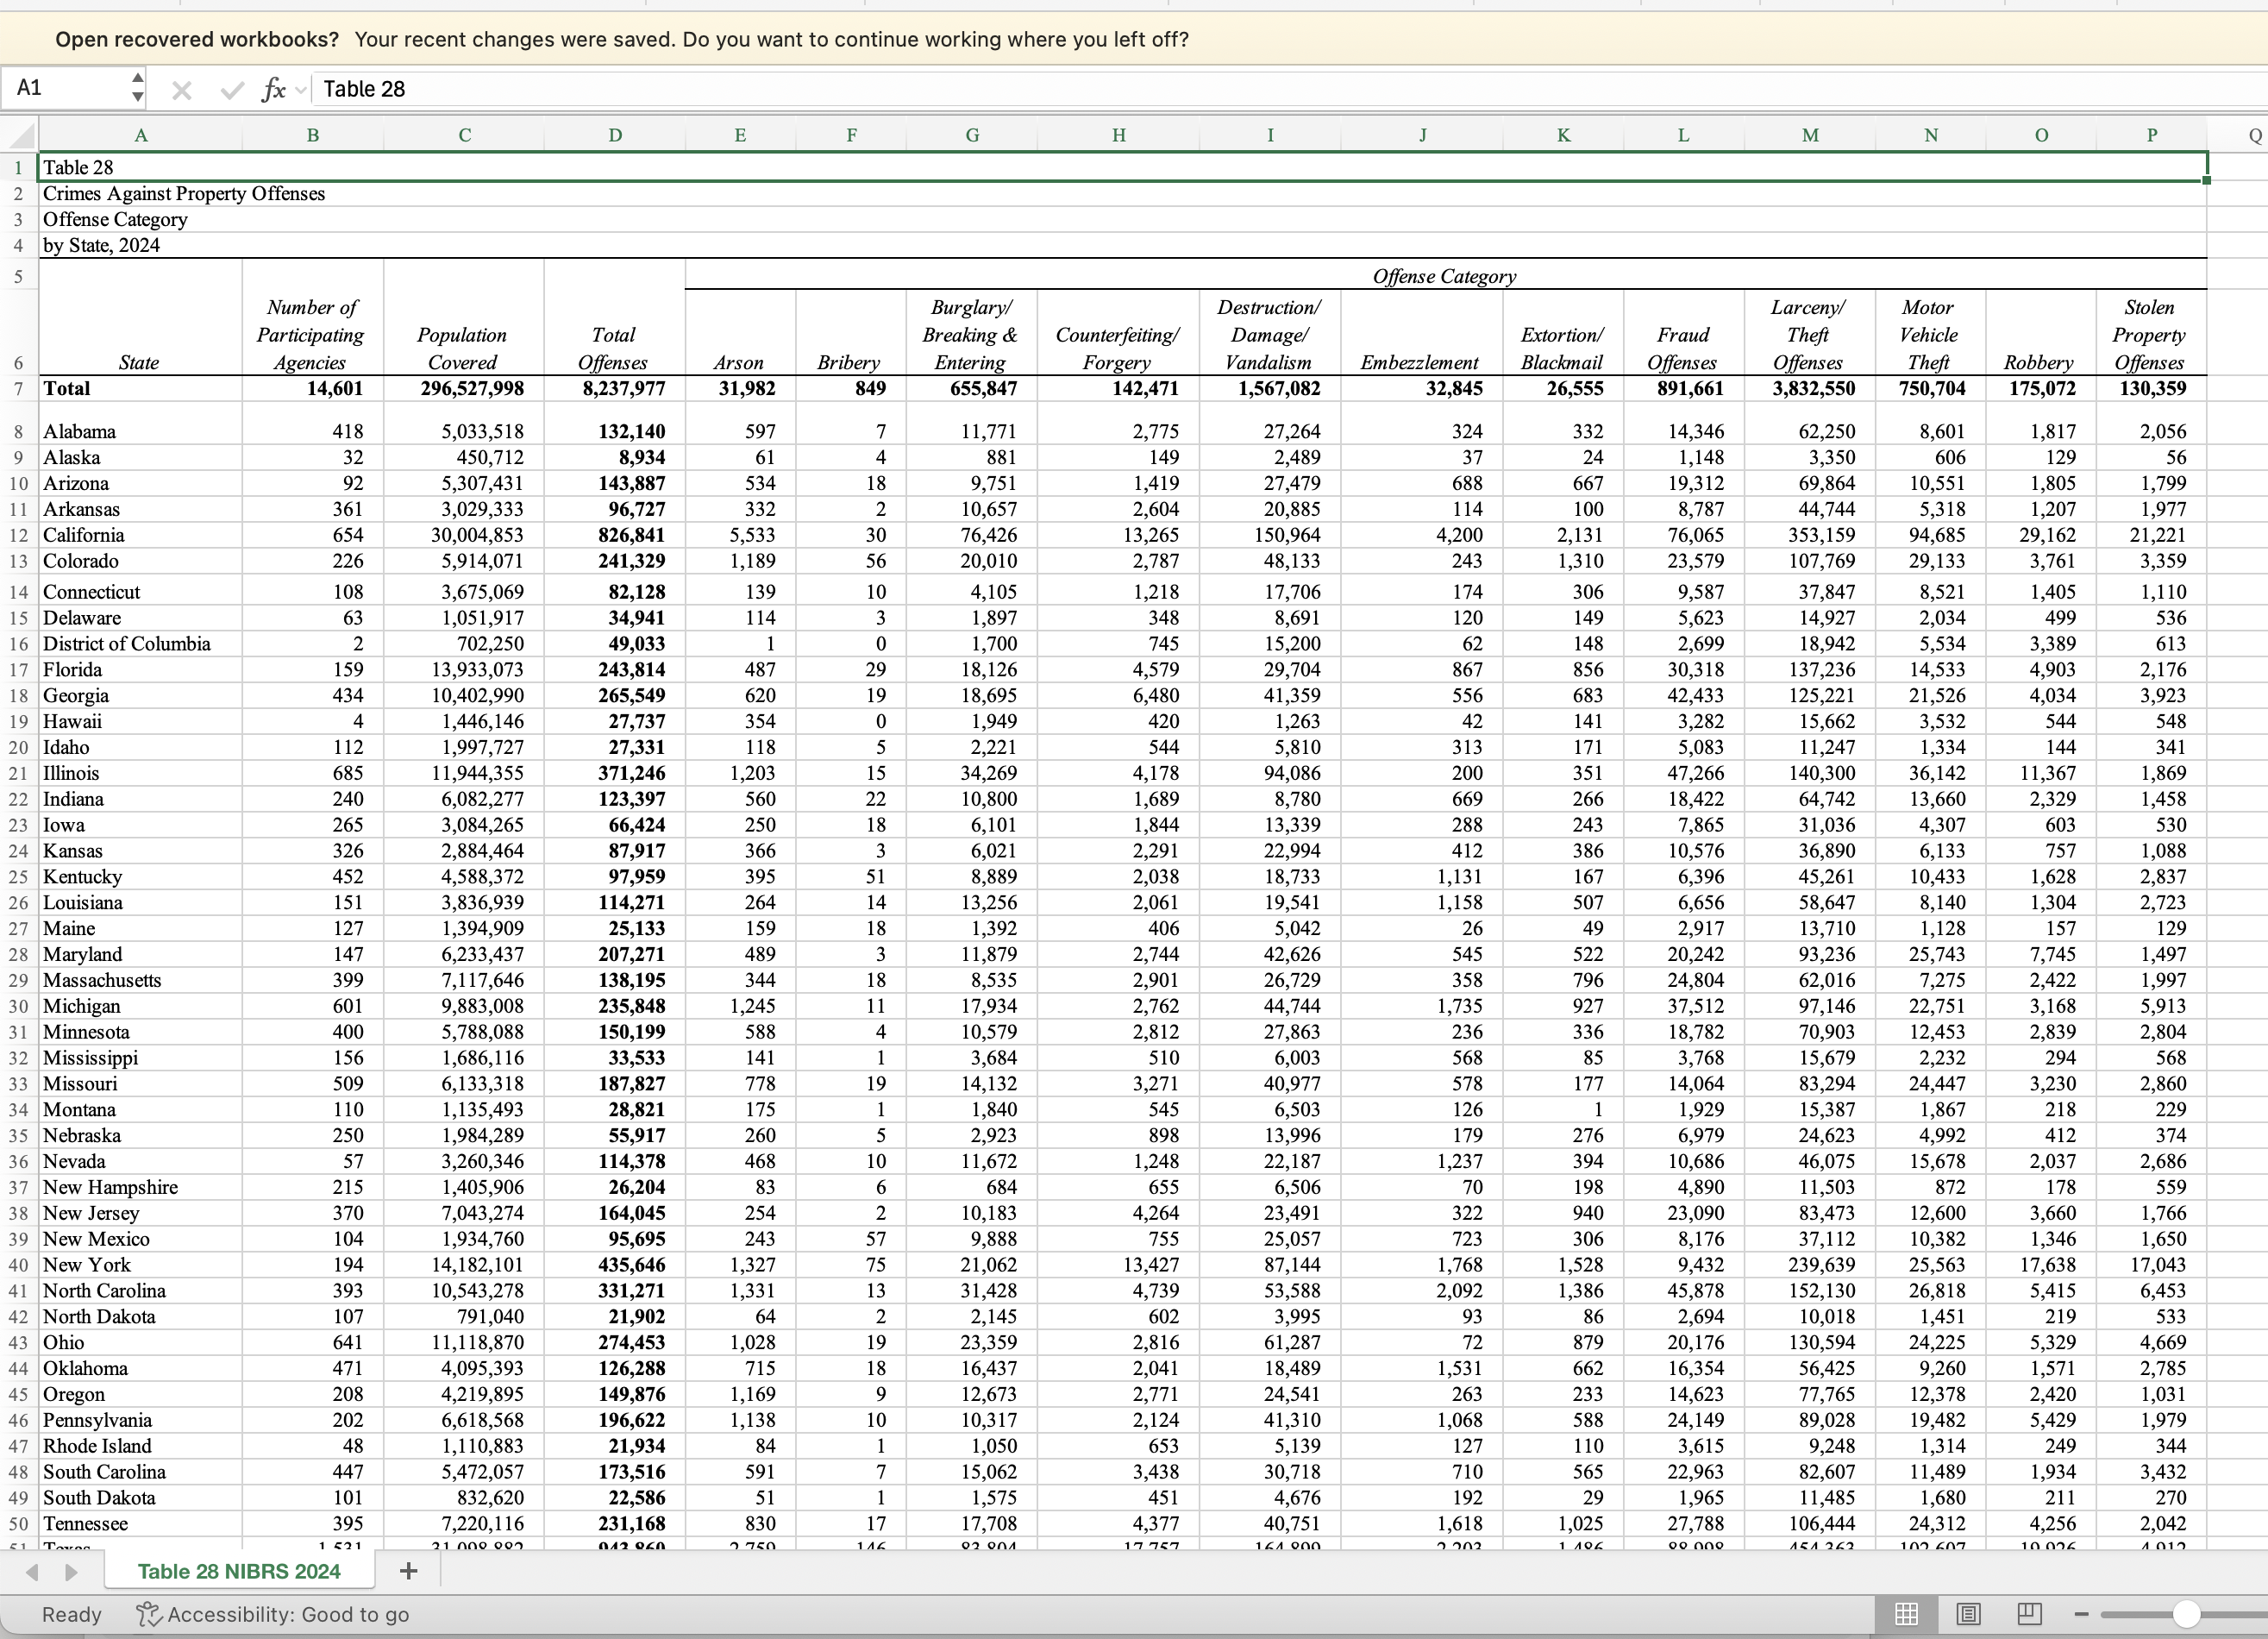
Task: Click the next sheet navigation arrow
Action: pos(71,1572)
